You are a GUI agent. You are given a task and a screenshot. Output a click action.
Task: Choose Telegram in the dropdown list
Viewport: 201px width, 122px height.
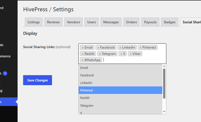pyautogui.click(x=120, y=105)
